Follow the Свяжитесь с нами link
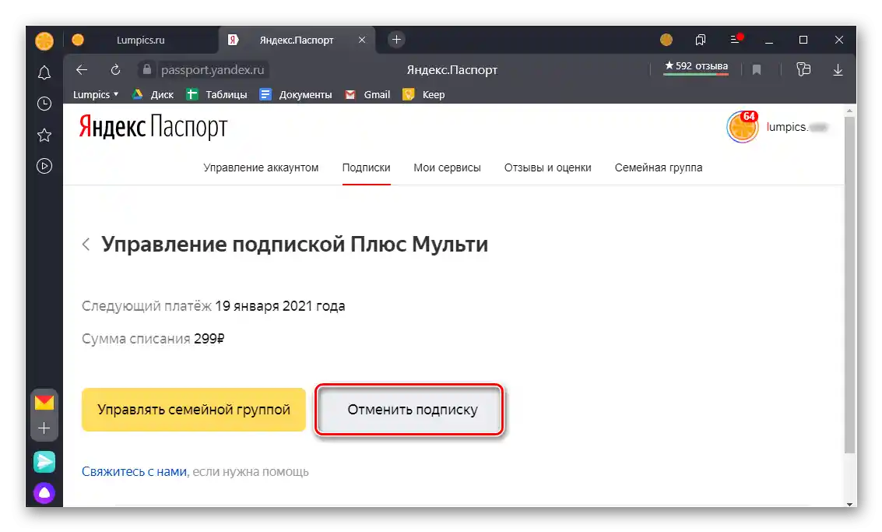 click(x=134, y=472)
